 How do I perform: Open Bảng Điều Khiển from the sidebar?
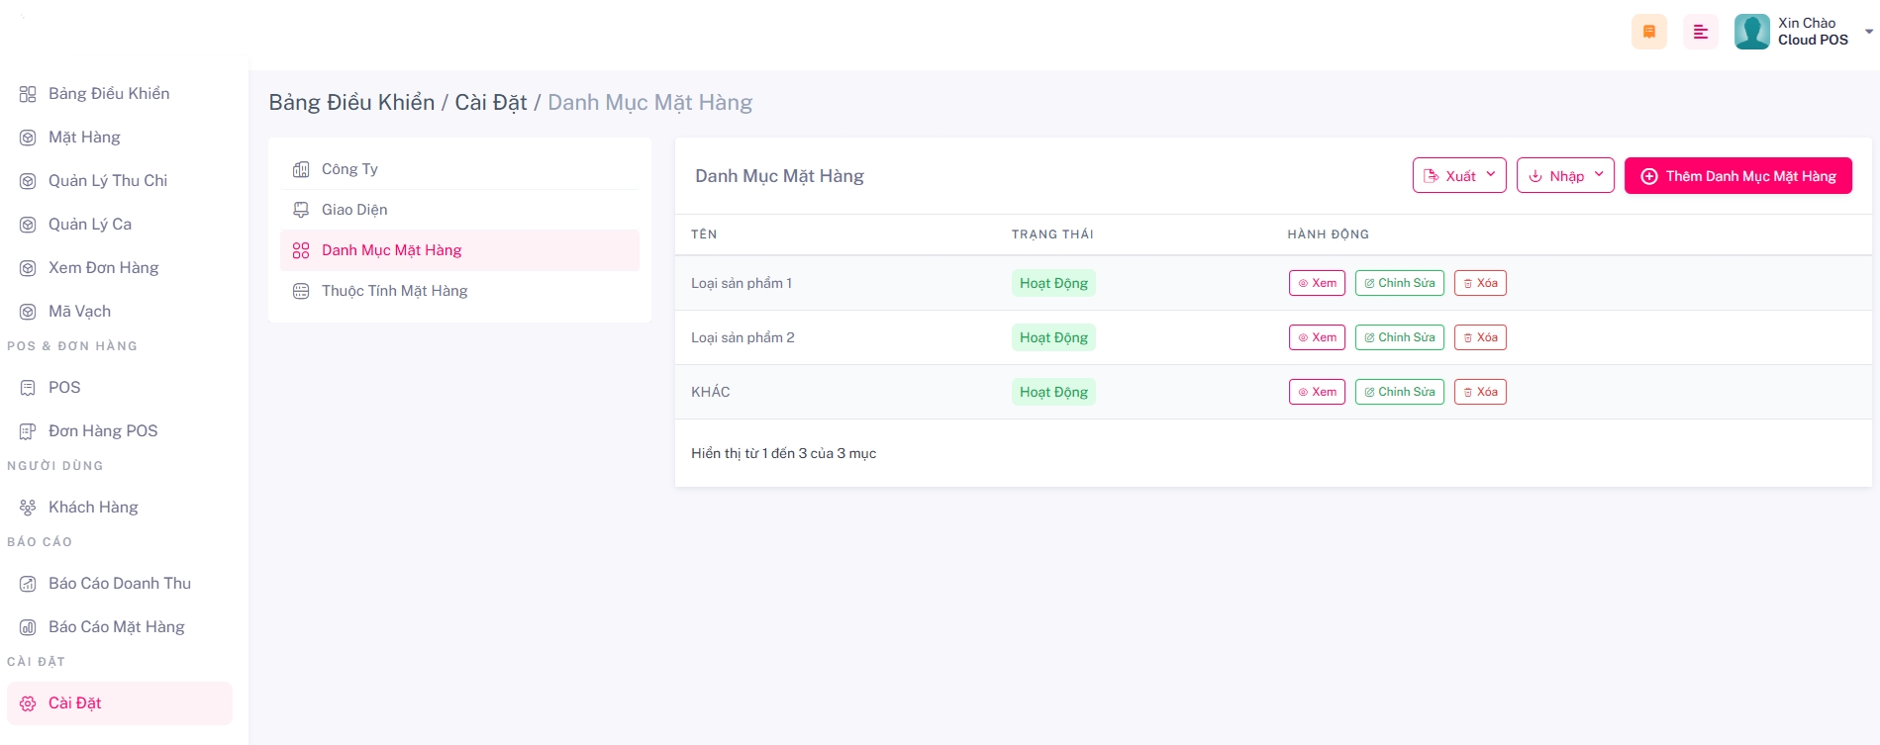[108, 94]
